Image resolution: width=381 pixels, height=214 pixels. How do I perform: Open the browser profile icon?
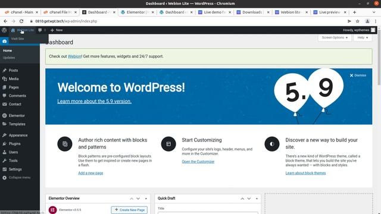click(x=367, y=21)
